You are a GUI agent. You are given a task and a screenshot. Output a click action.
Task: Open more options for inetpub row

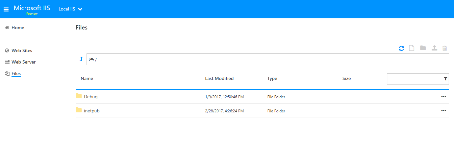click(443, 110)
